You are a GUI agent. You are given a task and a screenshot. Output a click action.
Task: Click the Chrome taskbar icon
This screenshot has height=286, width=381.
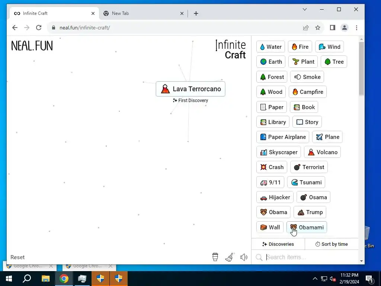pos(64,279)
